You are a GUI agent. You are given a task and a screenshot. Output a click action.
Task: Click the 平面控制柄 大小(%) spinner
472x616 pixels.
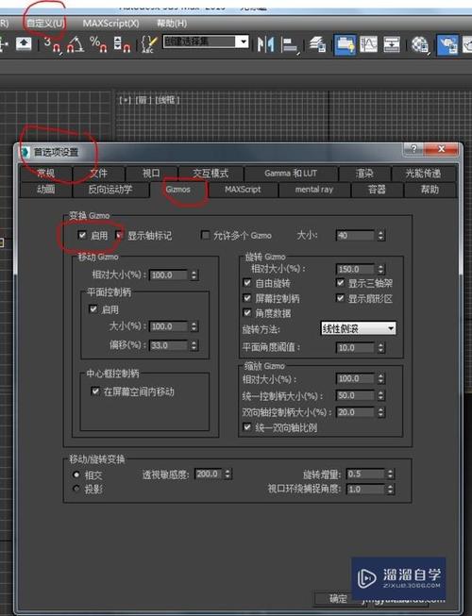click(194, 326)
